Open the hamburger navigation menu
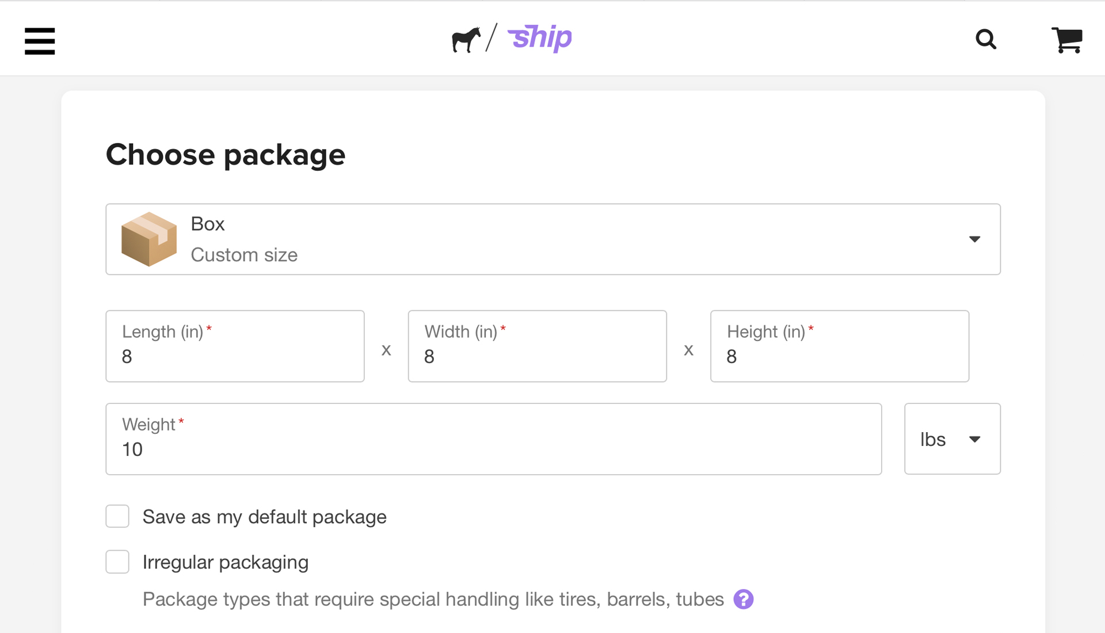This screenshot has width=1105, height=633. point(39,41)
